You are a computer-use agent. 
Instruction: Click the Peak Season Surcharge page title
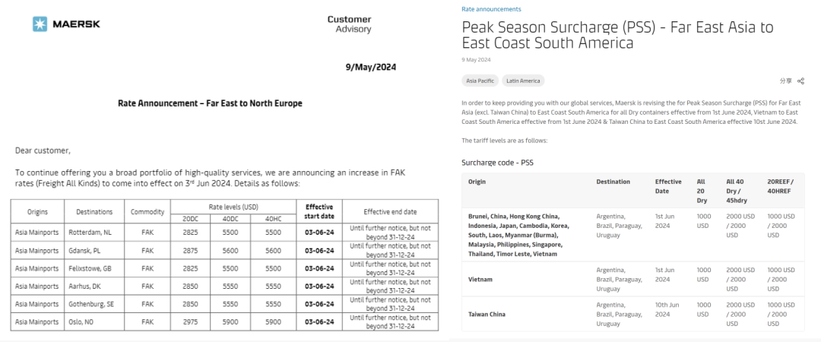[x=617, y=35]
